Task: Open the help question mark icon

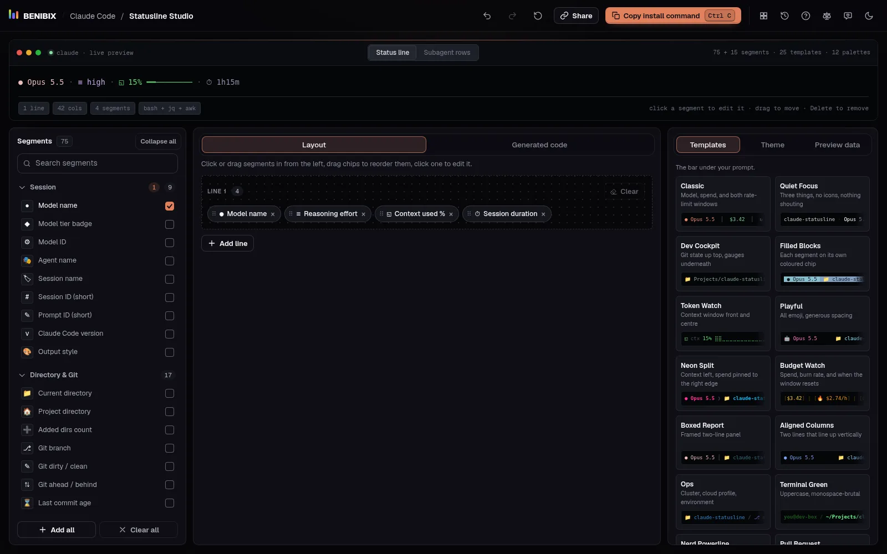Action: coord(806,16)
